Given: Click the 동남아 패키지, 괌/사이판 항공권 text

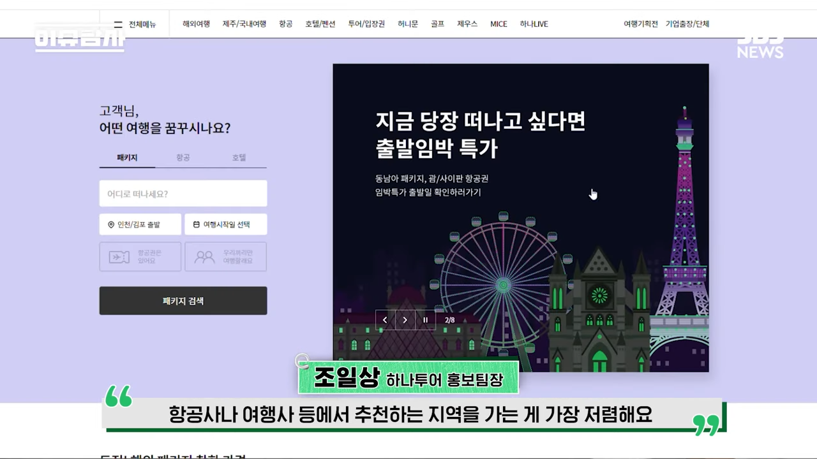Looking at the screenshot, I should (x=431, y=178).
